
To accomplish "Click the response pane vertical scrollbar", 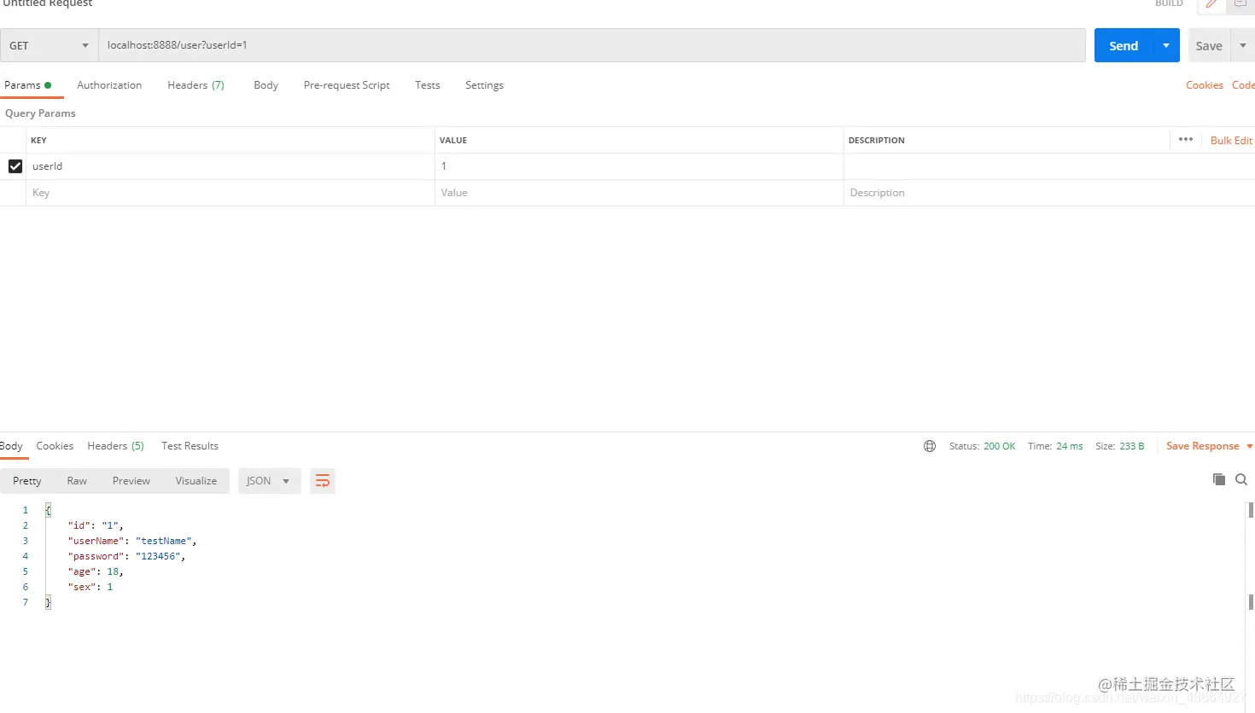I will [1251, 556].
